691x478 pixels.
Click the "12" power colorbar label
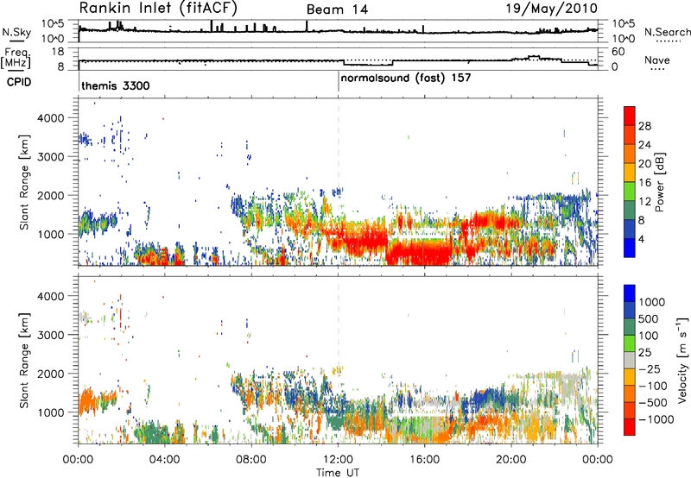click(644, 202)
